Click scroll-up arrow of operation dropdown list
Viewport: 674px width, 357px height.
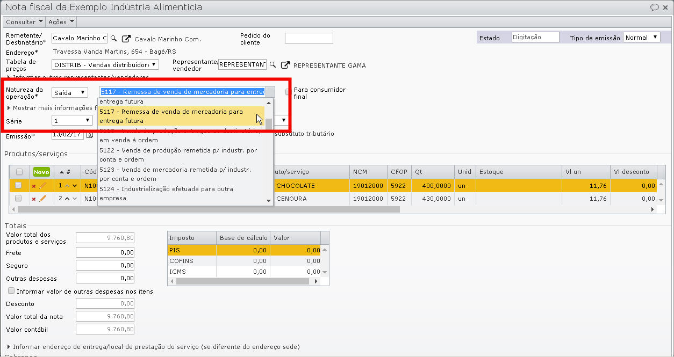(269, 102)
